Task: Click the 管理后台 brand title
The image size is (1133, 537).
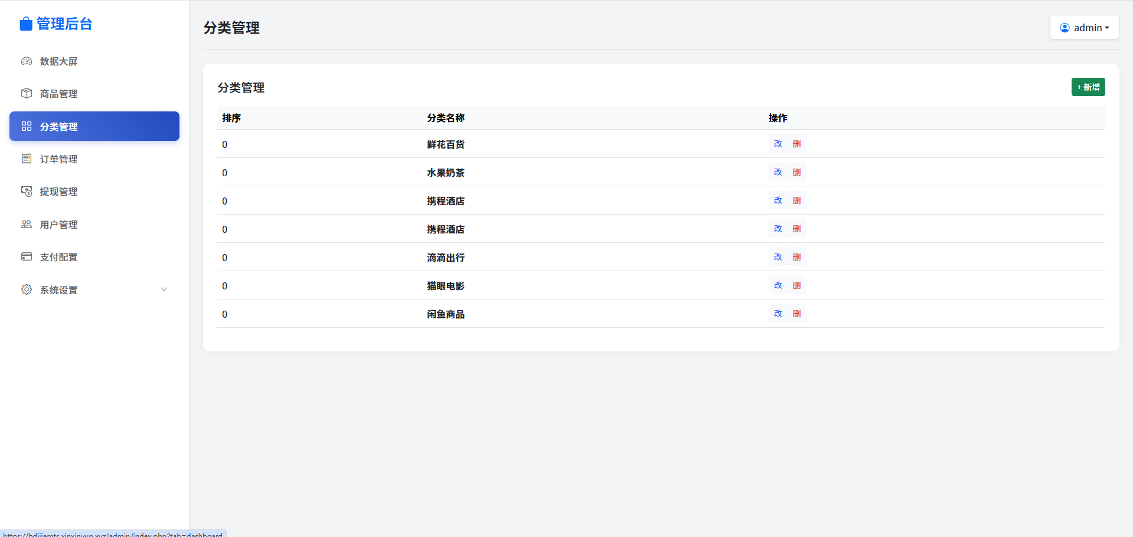Action: (64, 24)
